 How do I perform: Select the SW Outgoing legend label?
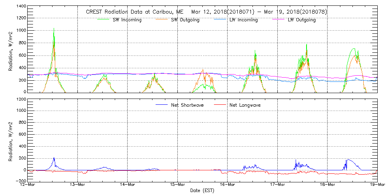pyautogui.click(x=185, y=20)
